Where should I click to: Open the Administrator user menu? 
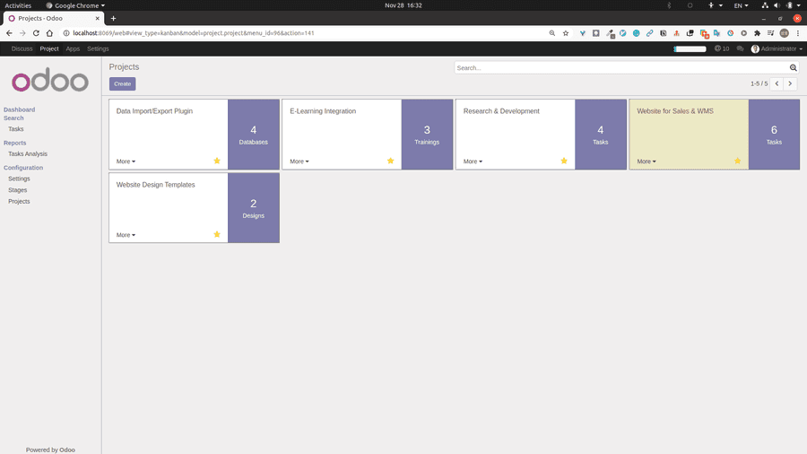tap(777, 49)
